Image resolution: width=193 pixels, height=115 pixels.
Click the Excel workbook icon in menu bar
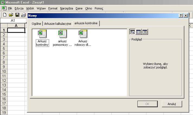click(x=4, y=8)
